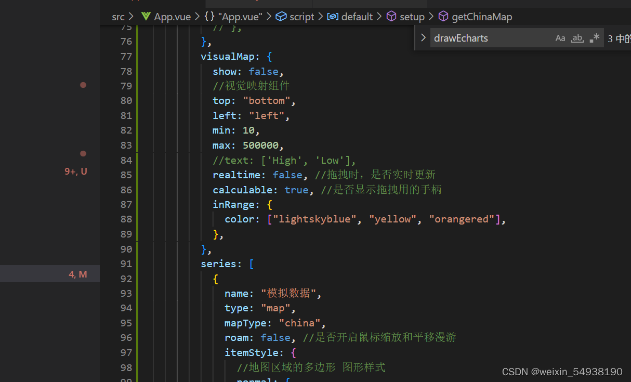Expand the replace section of the find widget
This screenshot has width=631, height=382.
tap(423, 37)
